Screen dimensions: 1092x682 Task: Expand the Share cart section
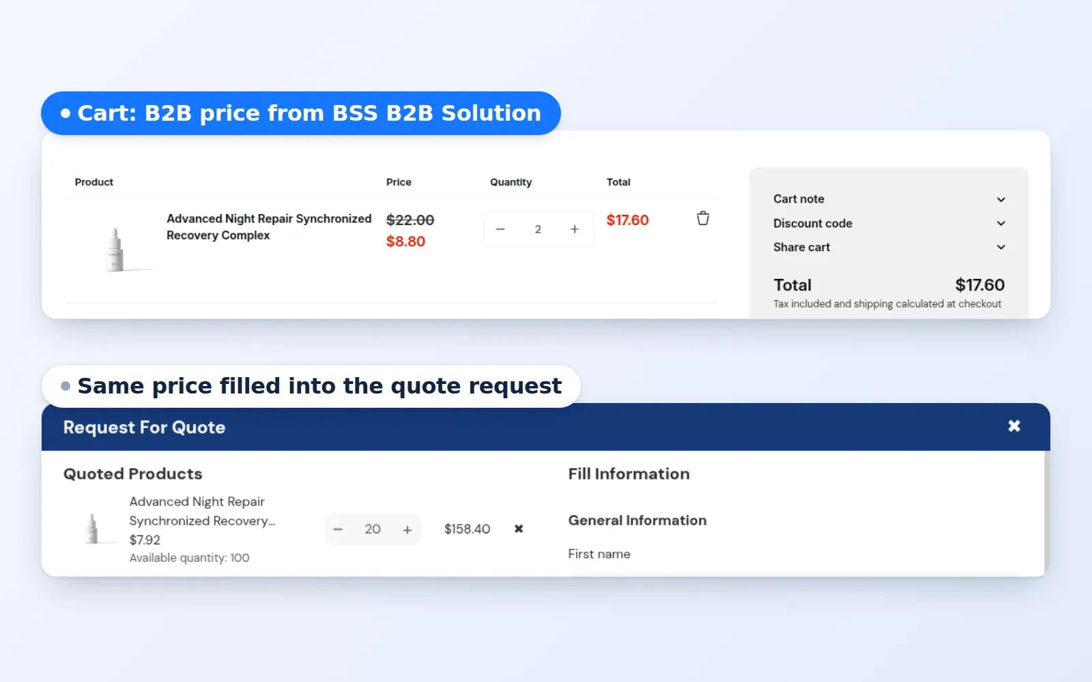(889, 247)
